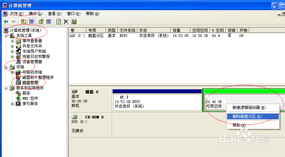The height and width of the screenshot is (157, 285).
Task: Choose 帮助(H) in the context menu
Action: point(253,125)
